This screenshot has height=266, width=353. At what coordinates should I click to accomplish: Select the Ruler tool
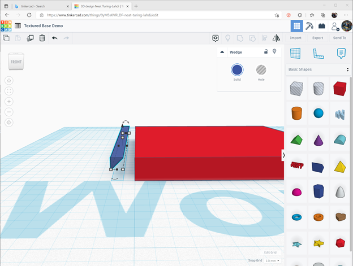click(x=318, y=54)
